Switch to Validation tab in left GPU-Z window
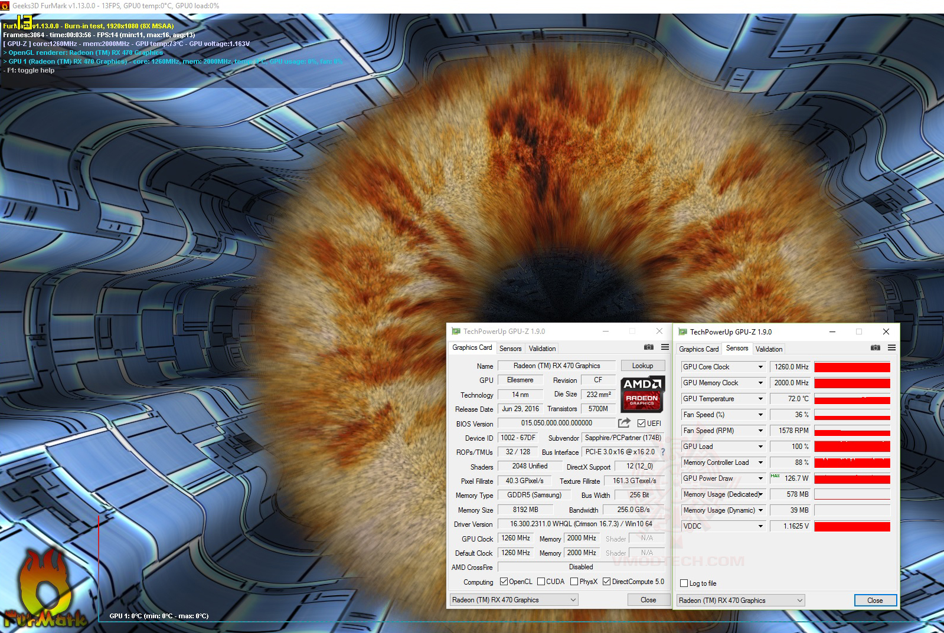Viewport: 944px width, 633px height. pos(542,349)
